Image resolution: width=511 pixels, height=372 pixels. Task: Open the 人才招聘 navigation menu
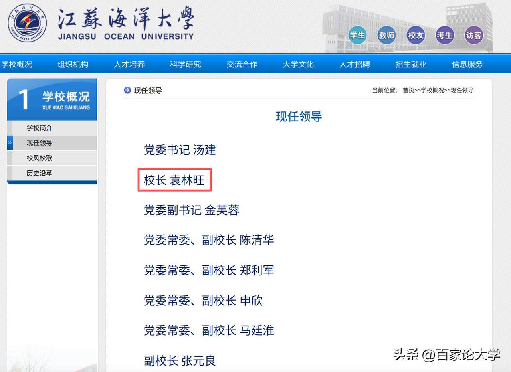[x=355, y=64]
